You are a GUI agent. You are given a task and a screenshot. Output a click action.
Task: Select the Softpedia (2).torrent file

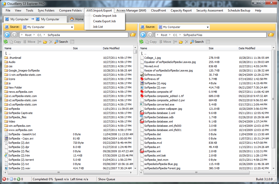[21, 159]
